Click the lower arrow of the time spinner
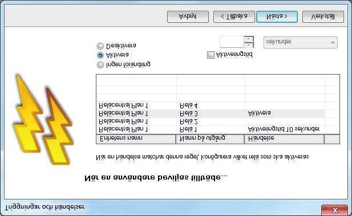Screen dimensions: 352x216 click(x=249, y=45)
